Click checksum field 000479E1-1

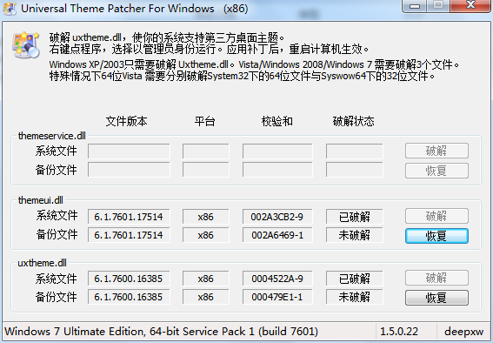tap(277, 297)
